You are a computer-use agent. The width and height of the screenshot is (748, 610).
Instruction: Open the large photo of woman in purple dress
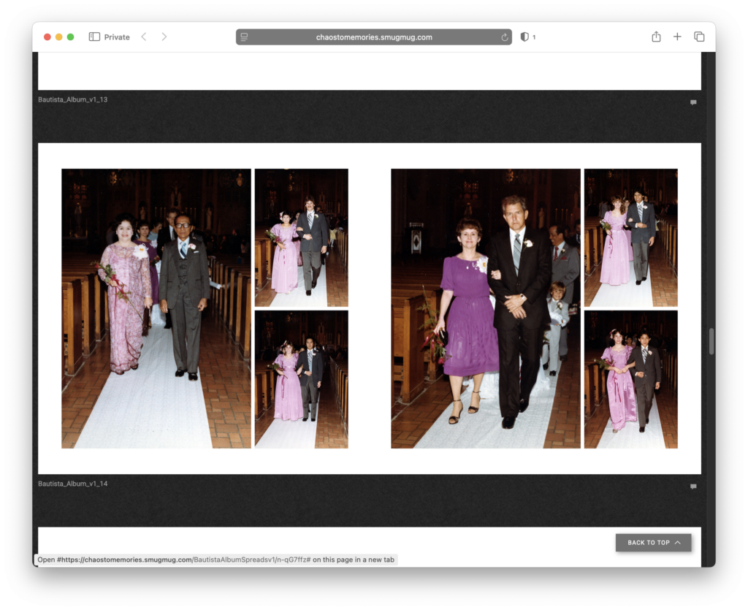(x=485, y=308)
